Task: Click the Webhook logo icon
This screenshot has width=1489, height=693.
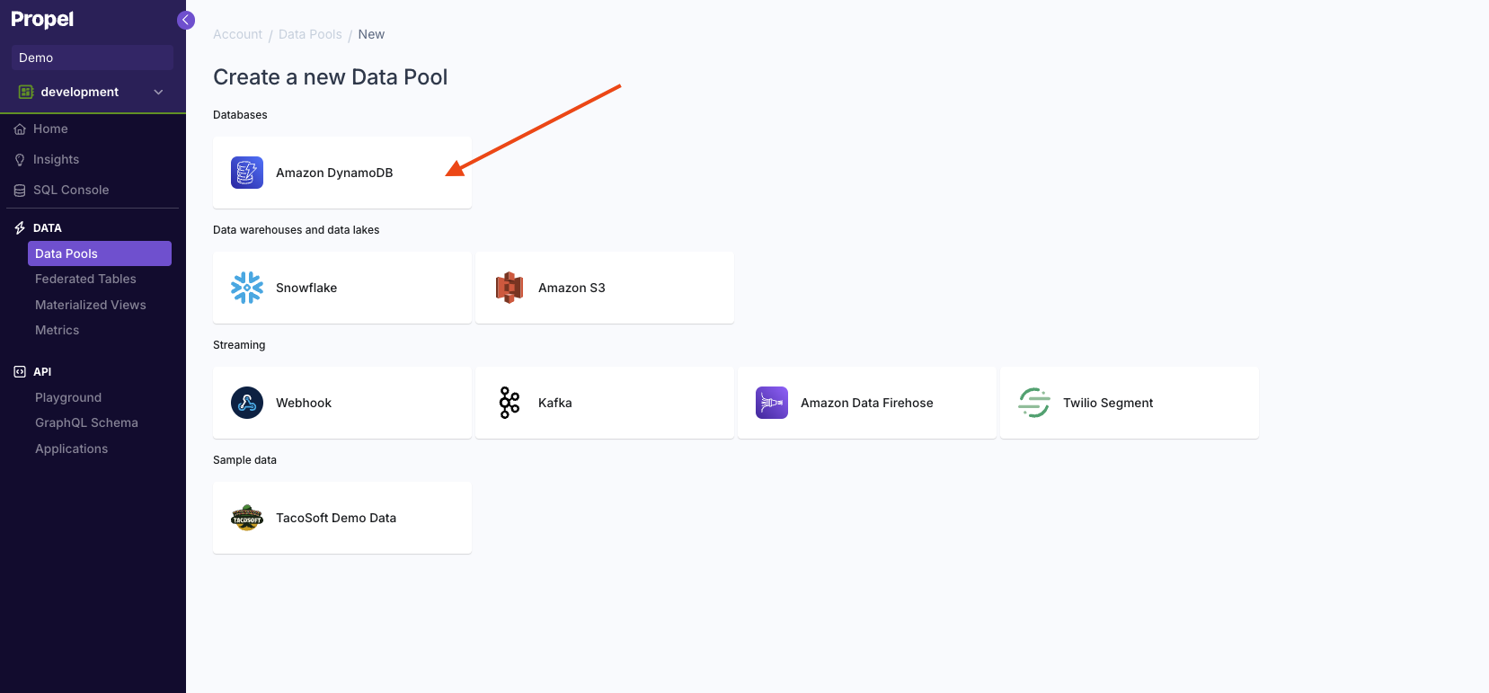Action: [x=247, y=403]
